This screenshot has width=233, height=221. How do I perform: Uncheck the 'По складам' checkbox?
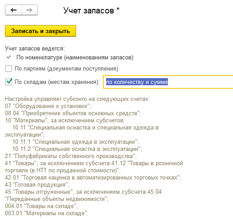click(8, 82)
